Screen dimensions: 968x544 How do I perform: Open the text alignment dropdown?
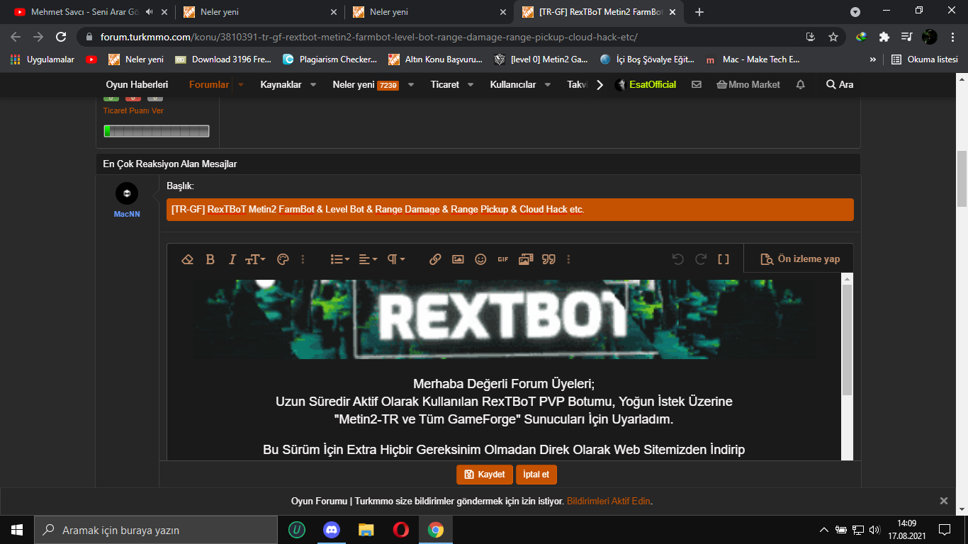pos(368,259)
